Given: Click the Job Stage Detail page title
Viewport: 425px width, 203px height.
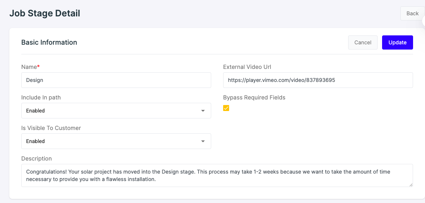Looking at the screenshot, I should [45, 13].
